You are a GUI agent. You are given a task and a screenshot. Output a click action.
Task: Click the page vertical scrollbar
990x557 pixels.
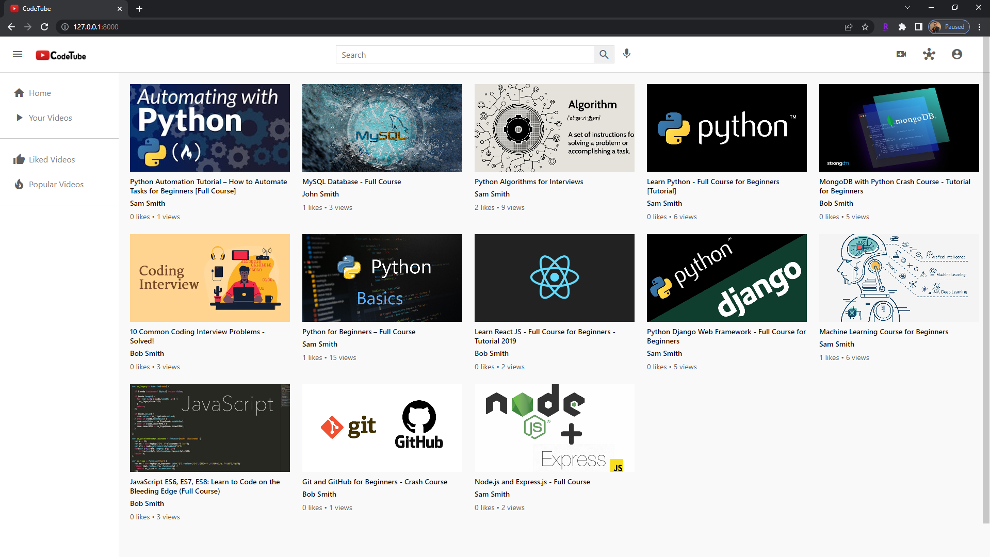click(x=986, y=281)
